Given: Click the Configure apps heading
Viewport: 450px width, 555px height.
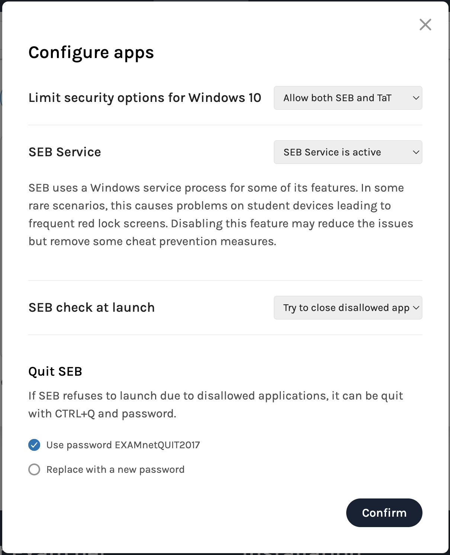Looking at the screenshot, I should pos(91,52).
